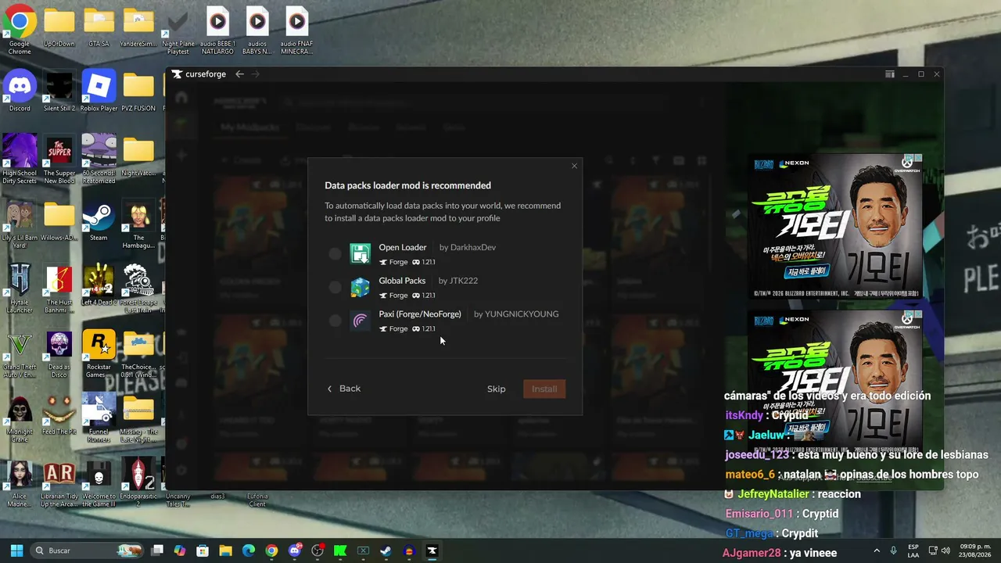The height and width of the screenshot is (563, 1001).
Task: Click chat username JefreyNatalier
Action: click(x=774, y=494)
